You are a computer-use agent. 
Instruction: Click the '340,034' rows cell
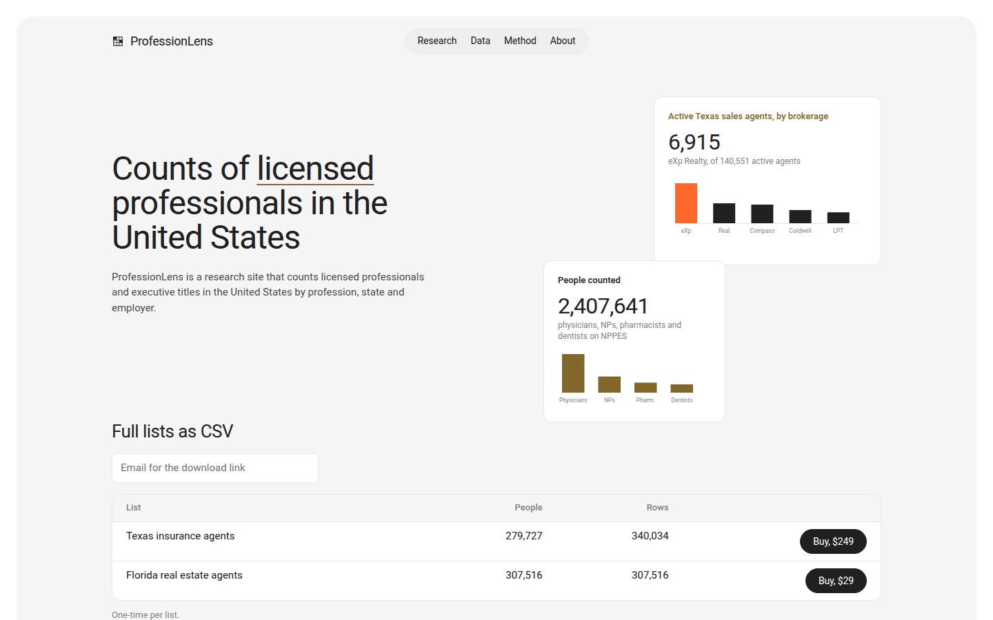[650, 536]
